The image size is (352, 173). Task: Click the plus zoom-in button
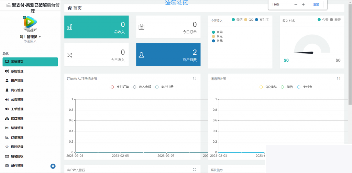pyautogui.click(x=303, y=4)
